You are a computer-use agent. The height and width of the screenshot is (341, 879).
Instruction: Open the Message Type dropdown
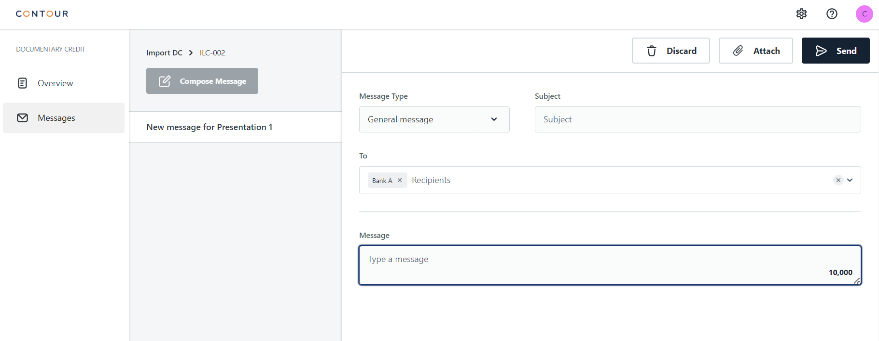click(x=434, y=119)
